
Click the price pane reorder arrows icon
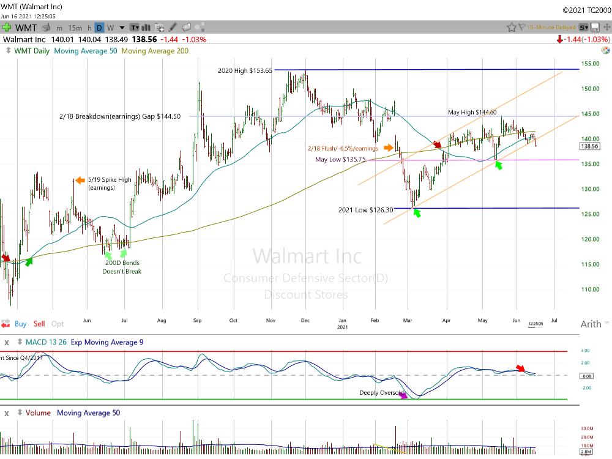click(8, 51)
